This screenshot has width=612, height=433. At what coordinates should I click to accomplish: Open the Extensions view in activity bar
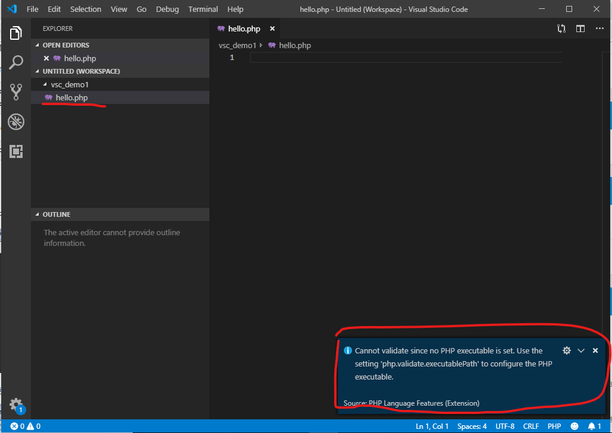(x=15, y=151)
